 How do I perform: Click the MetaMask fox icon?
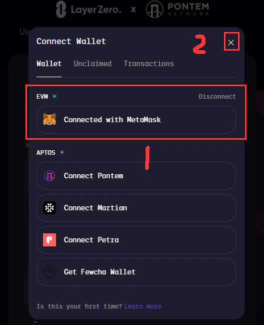49,119
